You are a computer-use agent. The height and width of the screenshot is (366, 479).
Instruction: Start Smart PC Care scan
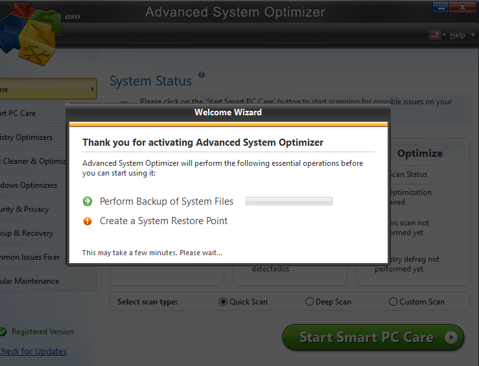[x=373, y=337]
